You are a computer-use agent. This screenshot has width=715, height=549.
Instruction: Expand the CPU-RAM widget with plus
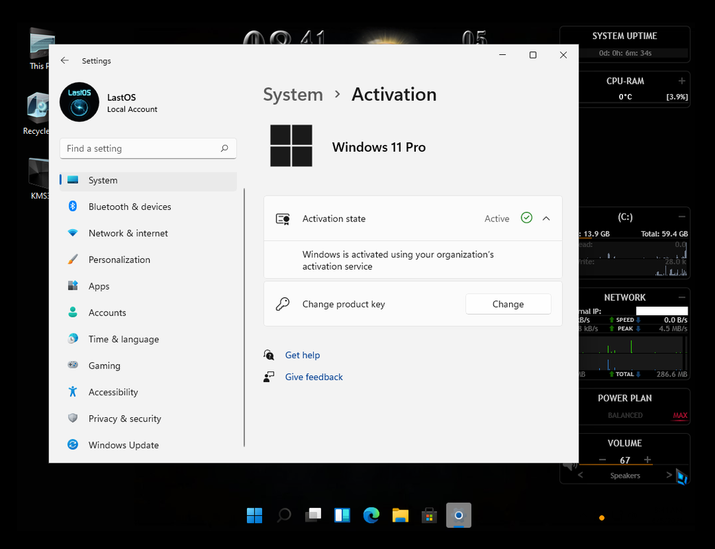(x=681, y=81)
